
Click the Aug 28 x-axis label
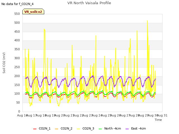click(x=134, y=115)
